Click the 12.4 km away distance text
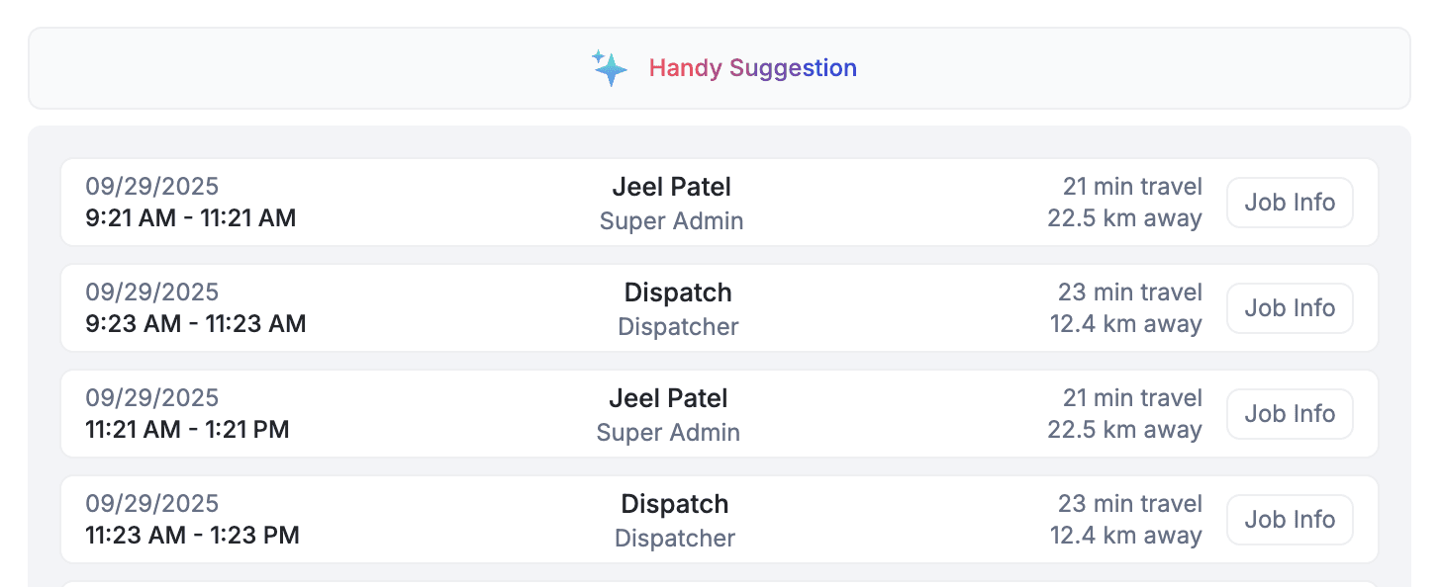The image size is (1441, 587). click(1126, 323)
